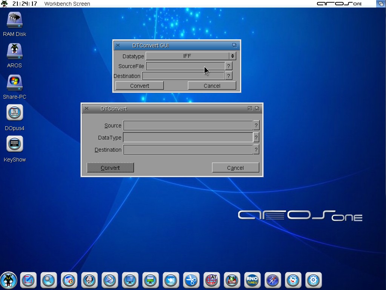Click the Destination field in DTConvert GUI
Viewport: 386px width, 290px height.
[x=183, y=76]
